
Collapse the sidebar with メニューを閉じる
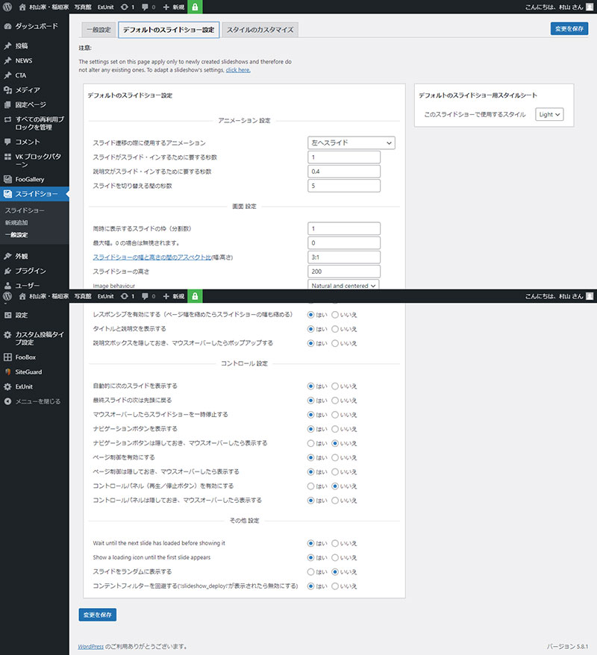pos(37,401)
